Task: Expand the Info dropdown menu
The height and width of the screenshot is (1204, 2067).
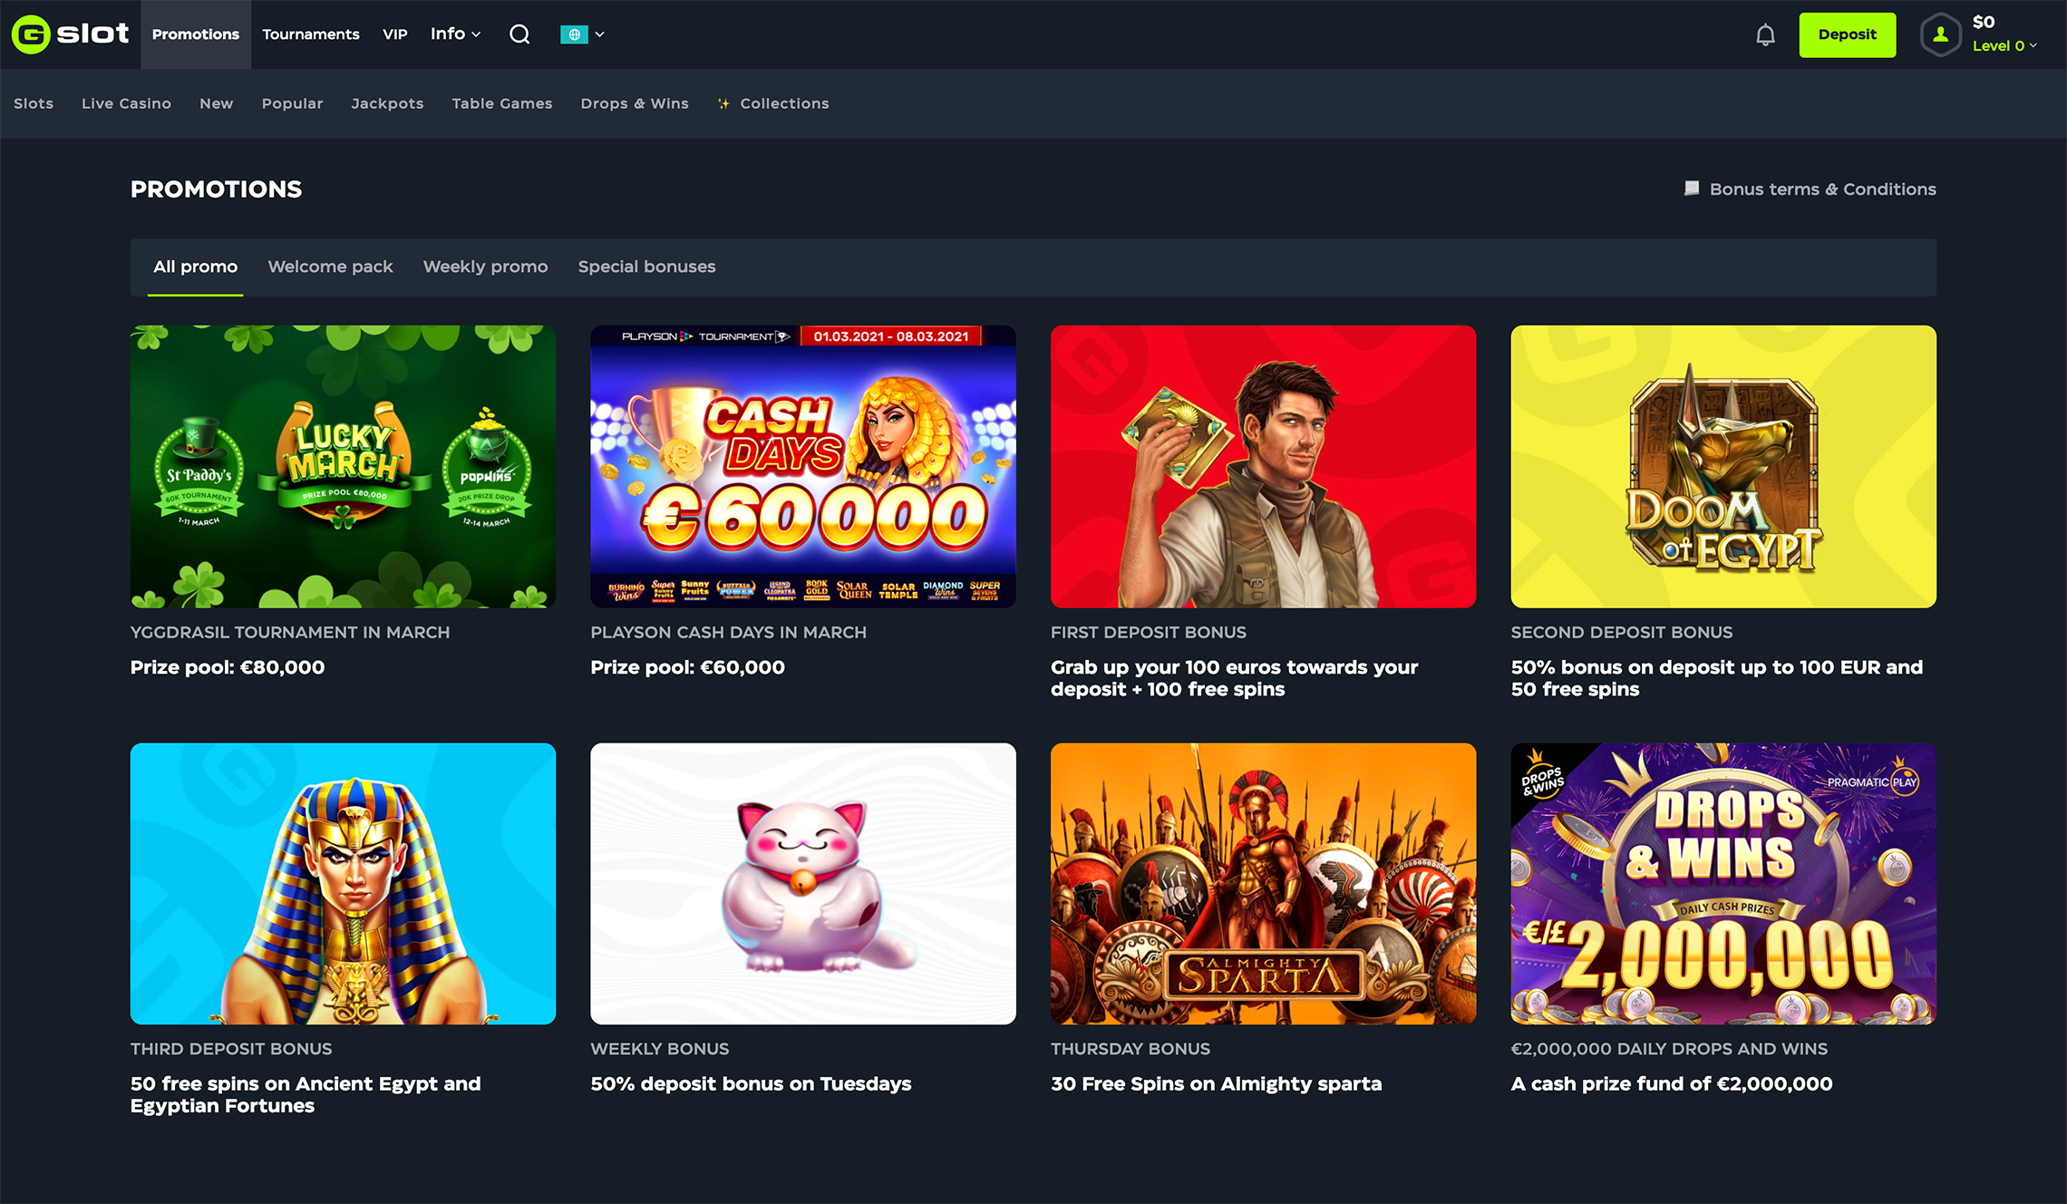Action: 455,34
